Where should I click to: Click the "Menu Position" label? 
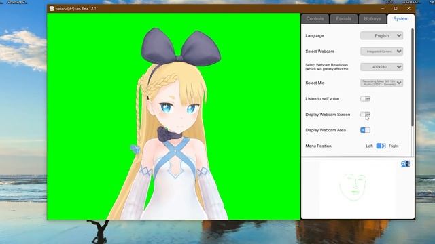point(318,146)
